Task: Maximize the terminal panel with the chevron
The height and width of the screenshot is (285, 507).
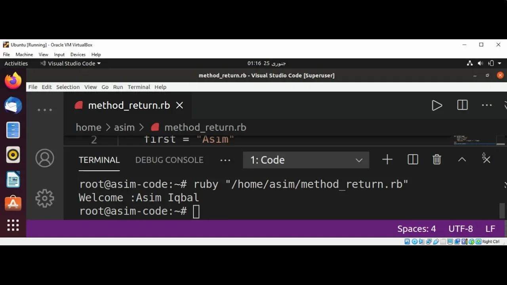Action: click(x=462, y=160)
